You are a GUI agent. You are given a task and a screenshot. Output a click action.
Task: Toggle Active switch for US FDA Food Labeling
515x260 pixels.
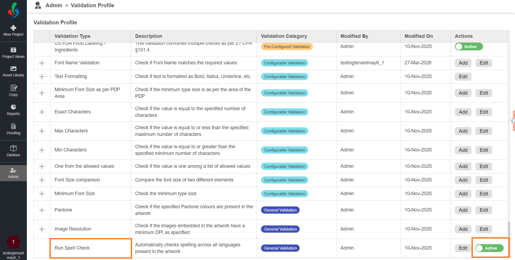click(469, 47)
